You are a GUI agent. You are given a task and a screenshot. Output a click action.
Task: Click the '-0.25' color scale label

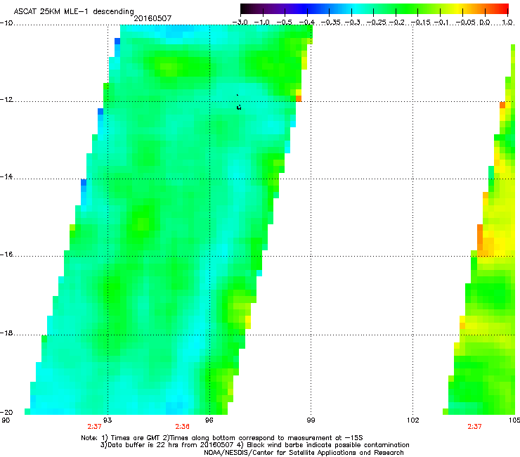[x=376, y=22]
